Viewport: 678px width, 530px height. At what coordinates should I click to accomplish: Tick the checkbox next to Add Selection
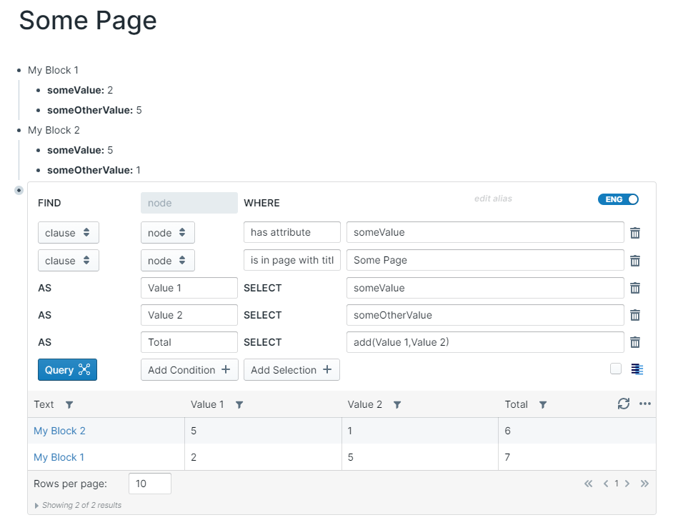(616, 369)
